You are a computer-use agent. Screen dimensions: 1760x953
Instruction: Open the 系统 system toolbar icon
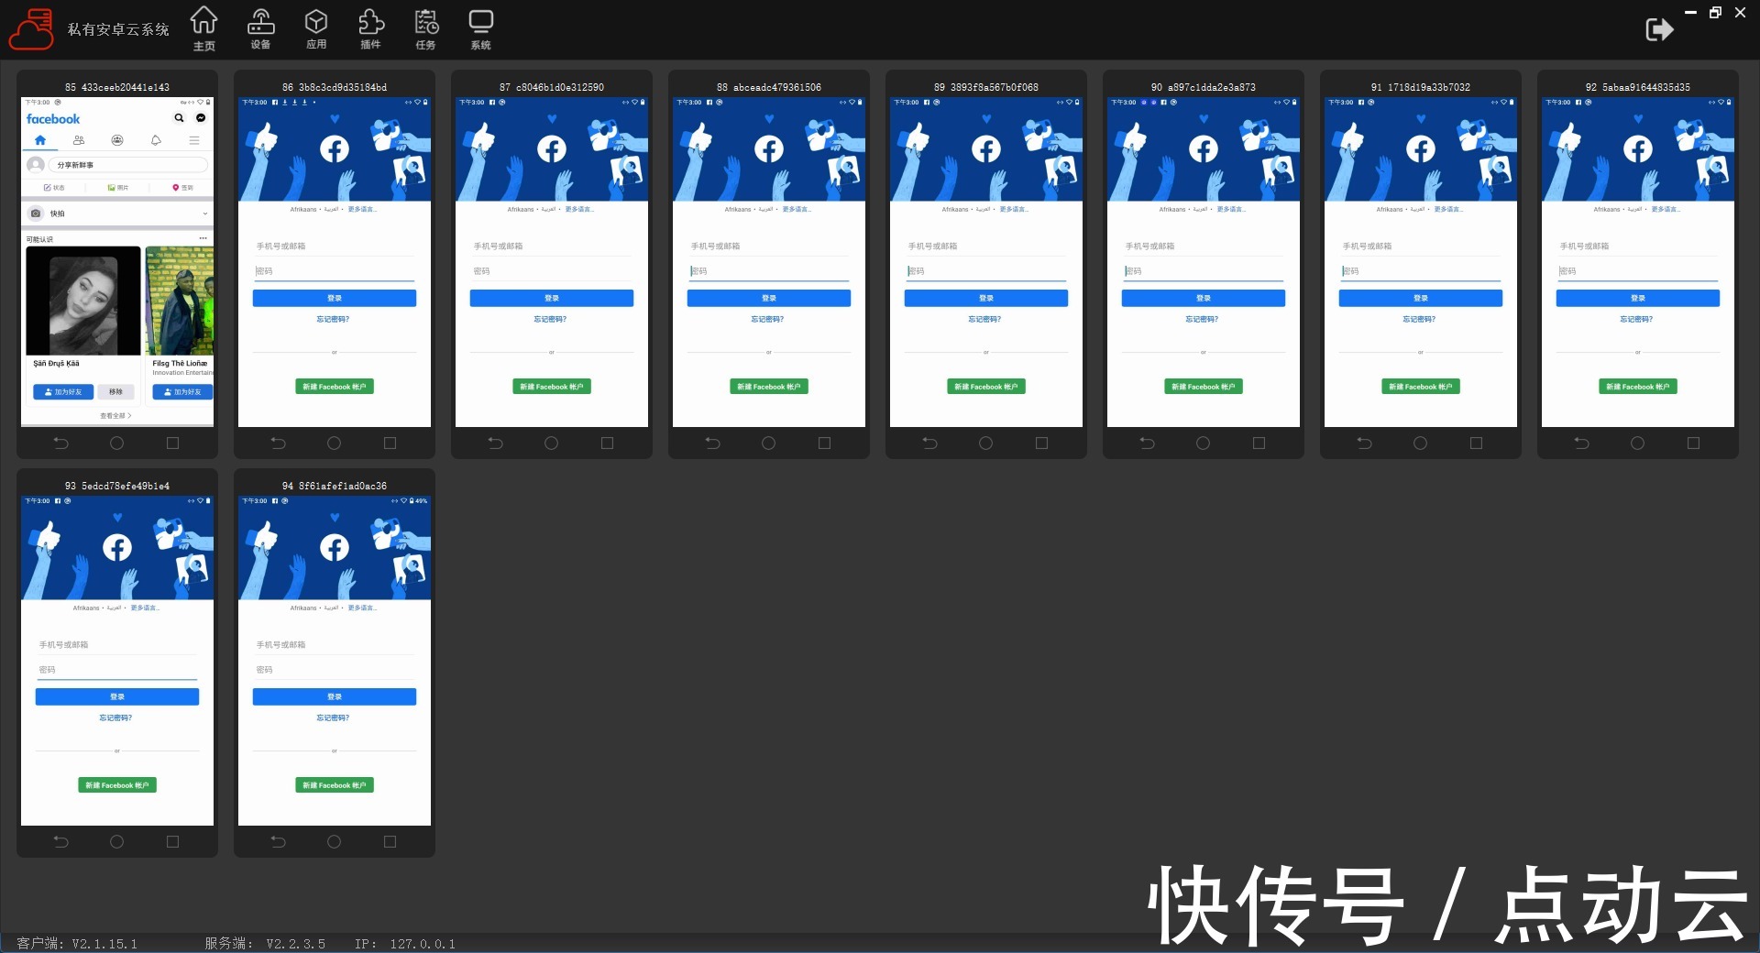[x=481, y=27]
